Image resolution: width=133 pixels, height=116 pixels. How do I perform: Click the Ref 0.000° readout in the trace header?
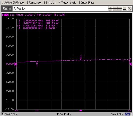[x=44, y=15]
